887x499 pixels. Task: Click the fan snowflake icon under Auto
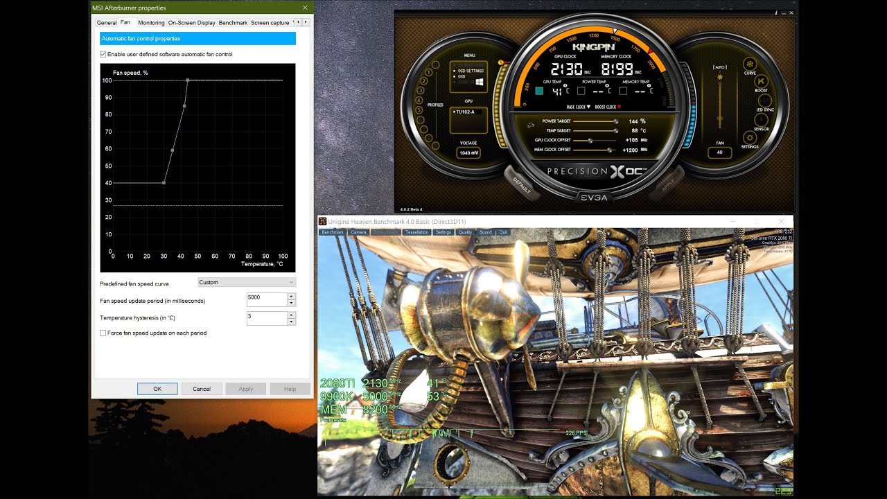coord(720,77)
